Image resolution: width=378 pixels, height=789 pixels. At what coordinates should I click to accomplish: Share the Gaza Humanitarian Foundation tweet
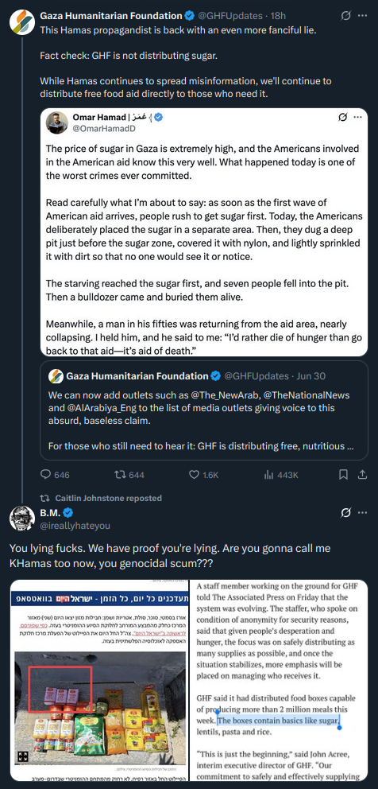[362, 475]
